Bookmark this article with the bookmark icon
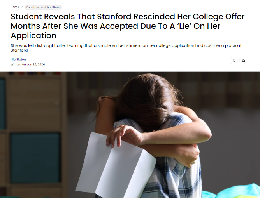The image size is (260, 198). [x=234, y=61]
